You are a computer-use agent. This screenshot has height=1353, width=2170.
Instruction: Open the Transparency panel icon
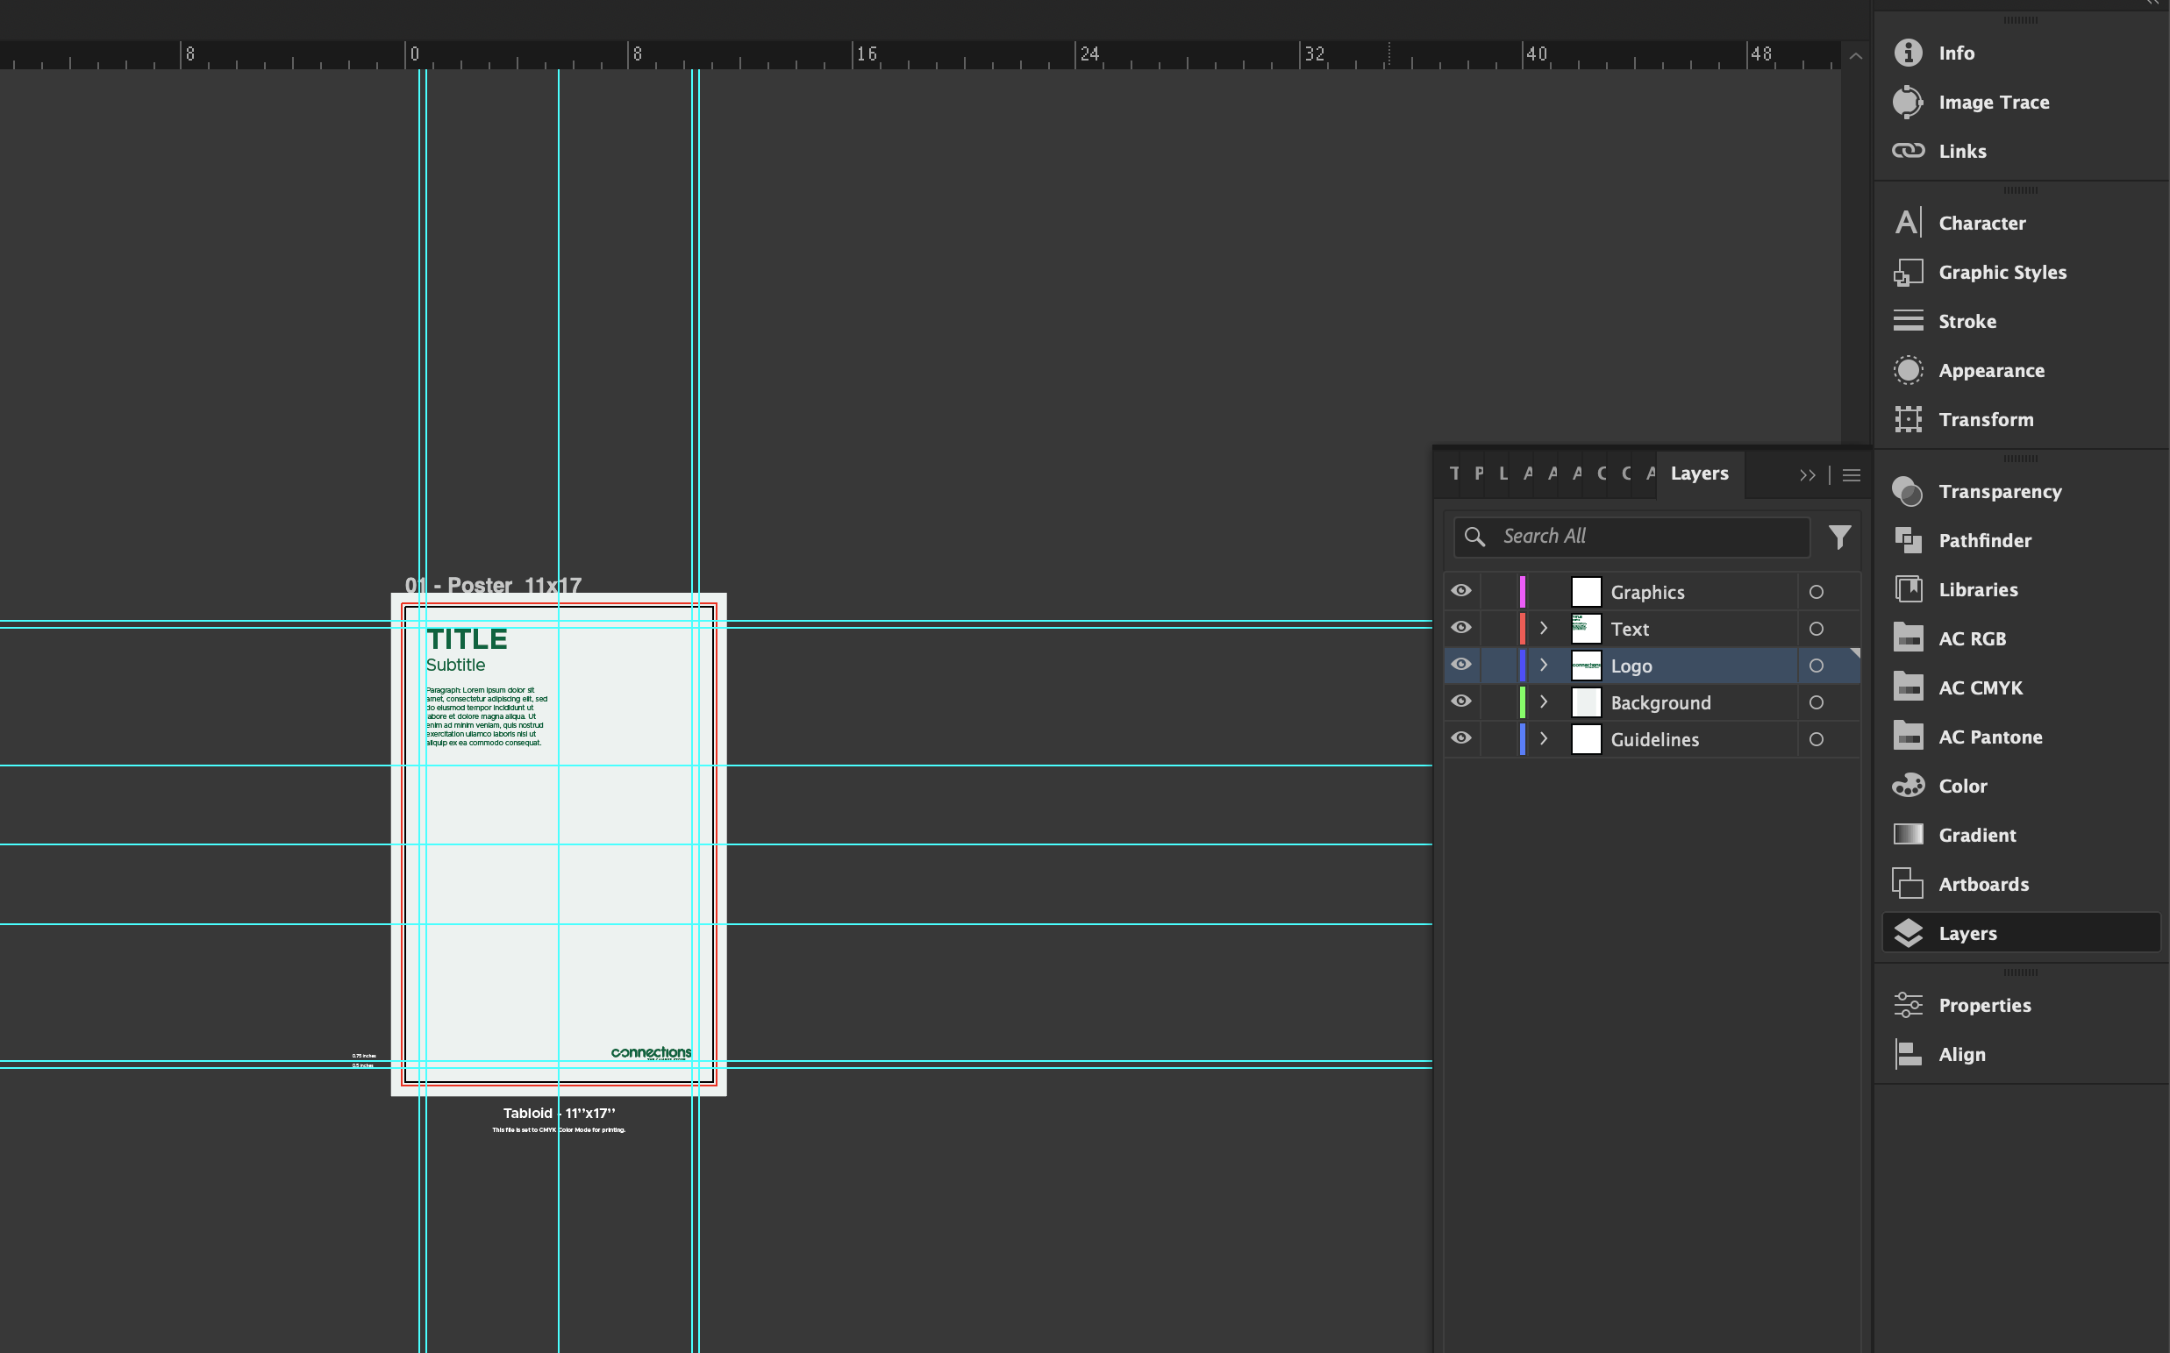pyautogui.click(x=1908, y=491)
